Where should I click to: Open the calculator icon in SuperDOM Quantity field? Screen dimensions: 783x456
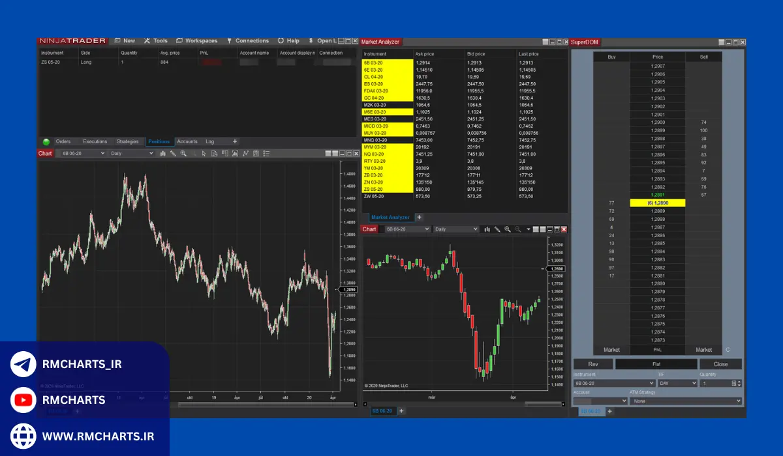click(734, 383)
